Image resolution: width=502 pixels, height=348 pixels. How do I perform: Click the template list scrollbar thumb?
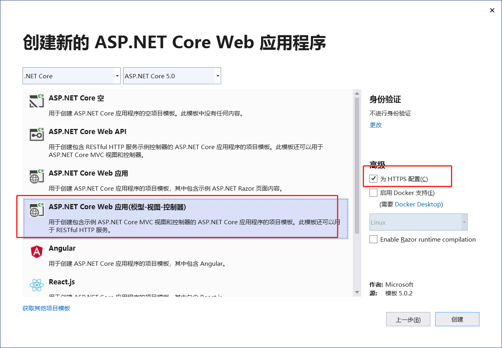357,165
